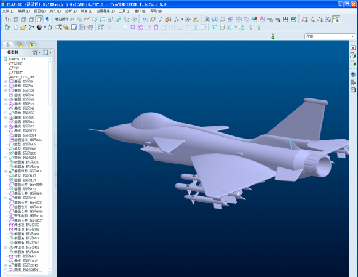Open the shaded curvature analysis rainbow icon
The height and width of the screenshot is (277, 358).
point(254,20)
